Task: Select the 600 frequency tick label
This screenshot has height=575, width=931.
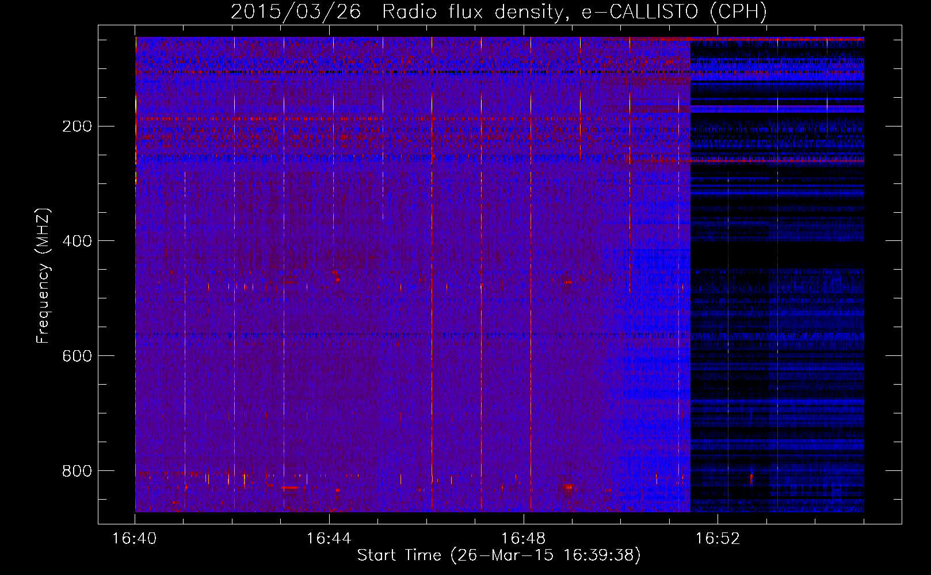Action: click(77, 356)
